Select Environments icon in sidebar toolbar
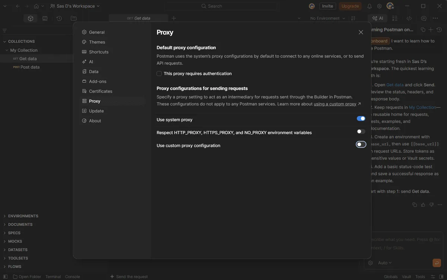 coord(45,18)
